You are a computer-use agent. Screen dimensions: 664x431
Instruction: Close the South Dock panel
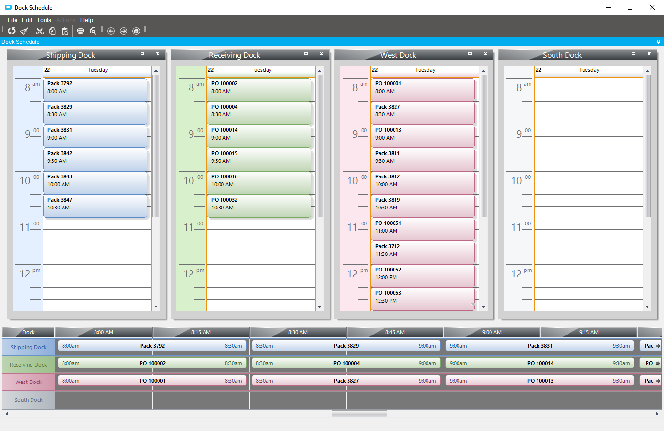pos(649,54)
